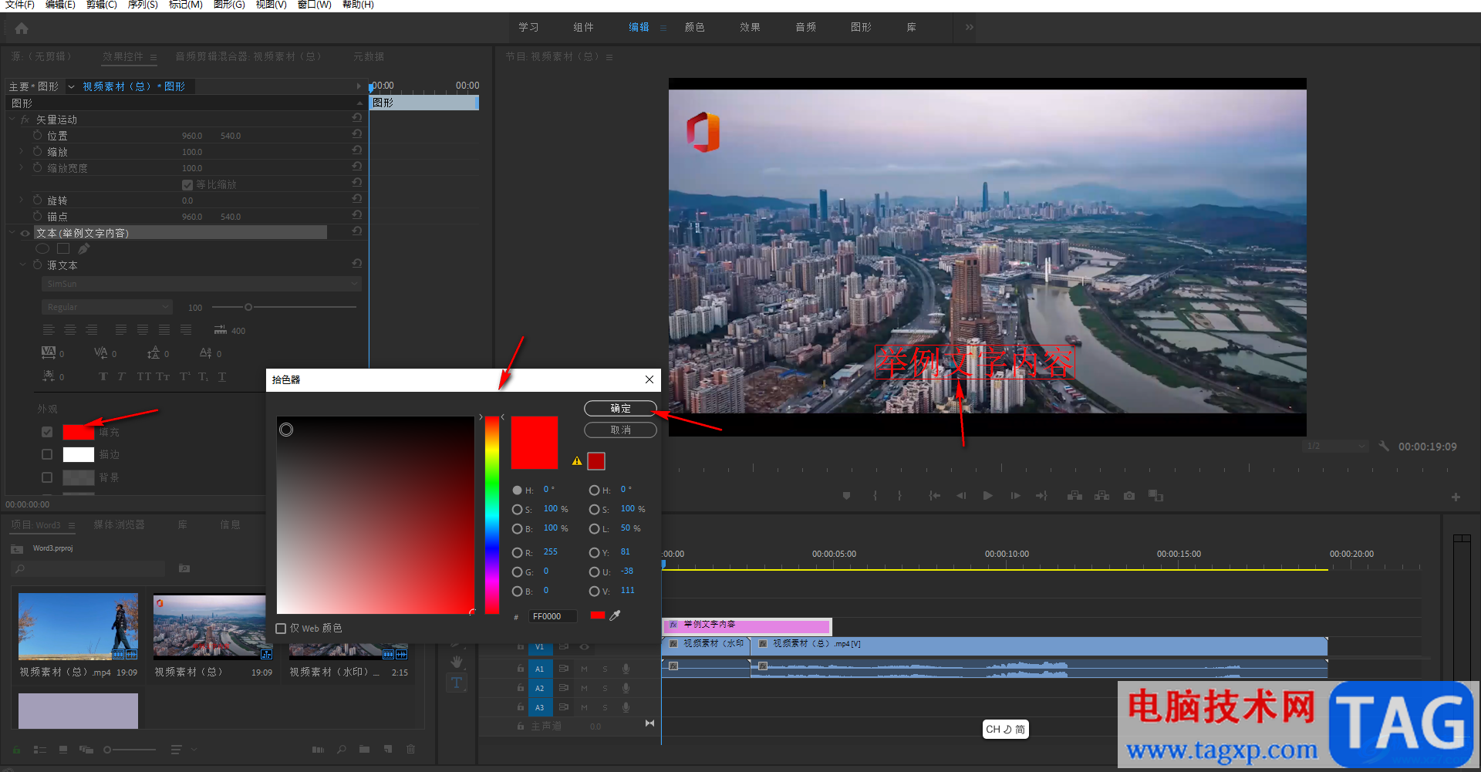
Task: Click the Extract button in program monitor
Action: pyautogui.click(x=1101, y=496)
